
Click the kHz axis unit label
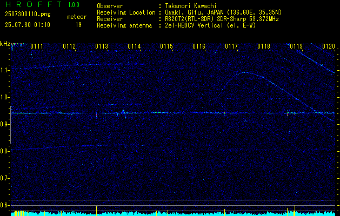click(x=5, y=44)
